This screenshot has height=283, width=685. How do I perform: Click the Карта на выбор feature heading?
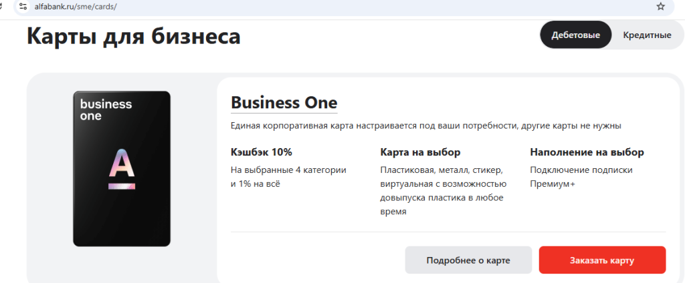pyautogui.click(x=420, y=152)
